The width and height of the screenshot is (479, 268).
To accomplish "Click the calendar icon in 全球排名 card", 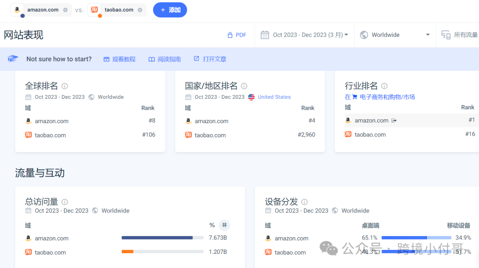I will tap(28, 97).
